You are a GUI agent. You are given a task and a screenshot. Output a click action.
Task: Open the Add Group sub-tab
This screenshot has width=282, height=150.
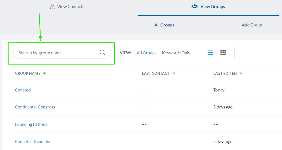tap(252, 25)
